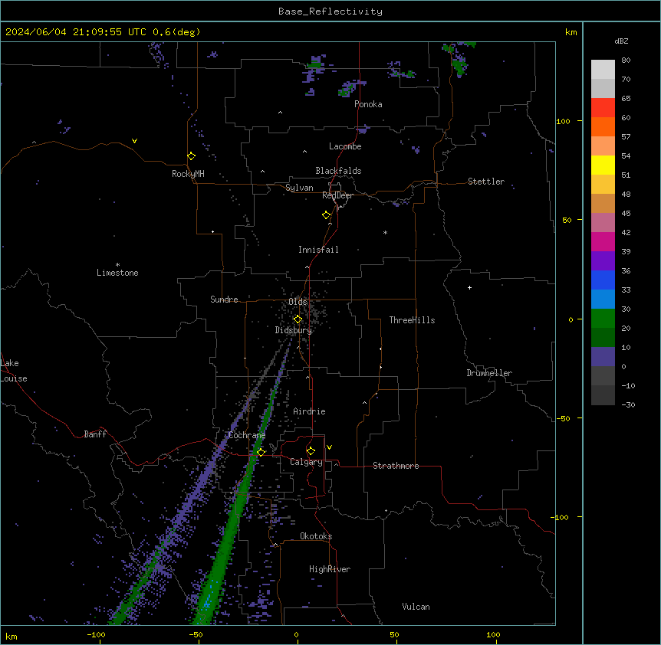661x645 pixels.
Task: Select the ThreeHills label
Action: pos(412,320)
